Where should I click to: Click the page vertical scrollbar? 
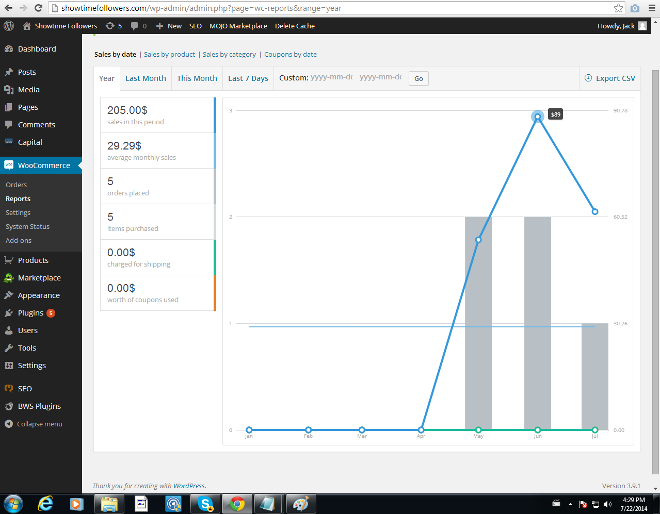click(x=655, y=272)
